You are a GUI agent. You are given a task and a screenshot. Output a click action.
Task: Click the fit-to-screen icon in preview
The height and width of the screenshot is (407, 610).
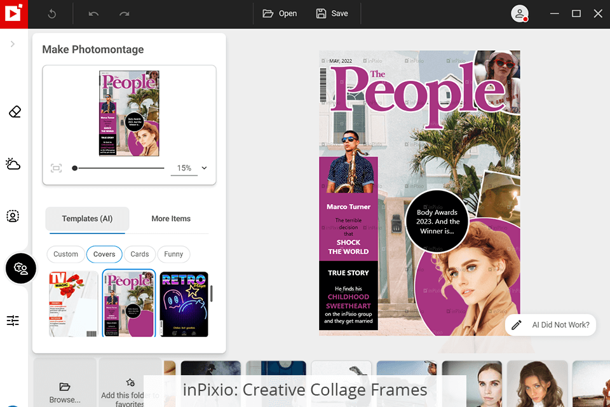click(57, 169)
